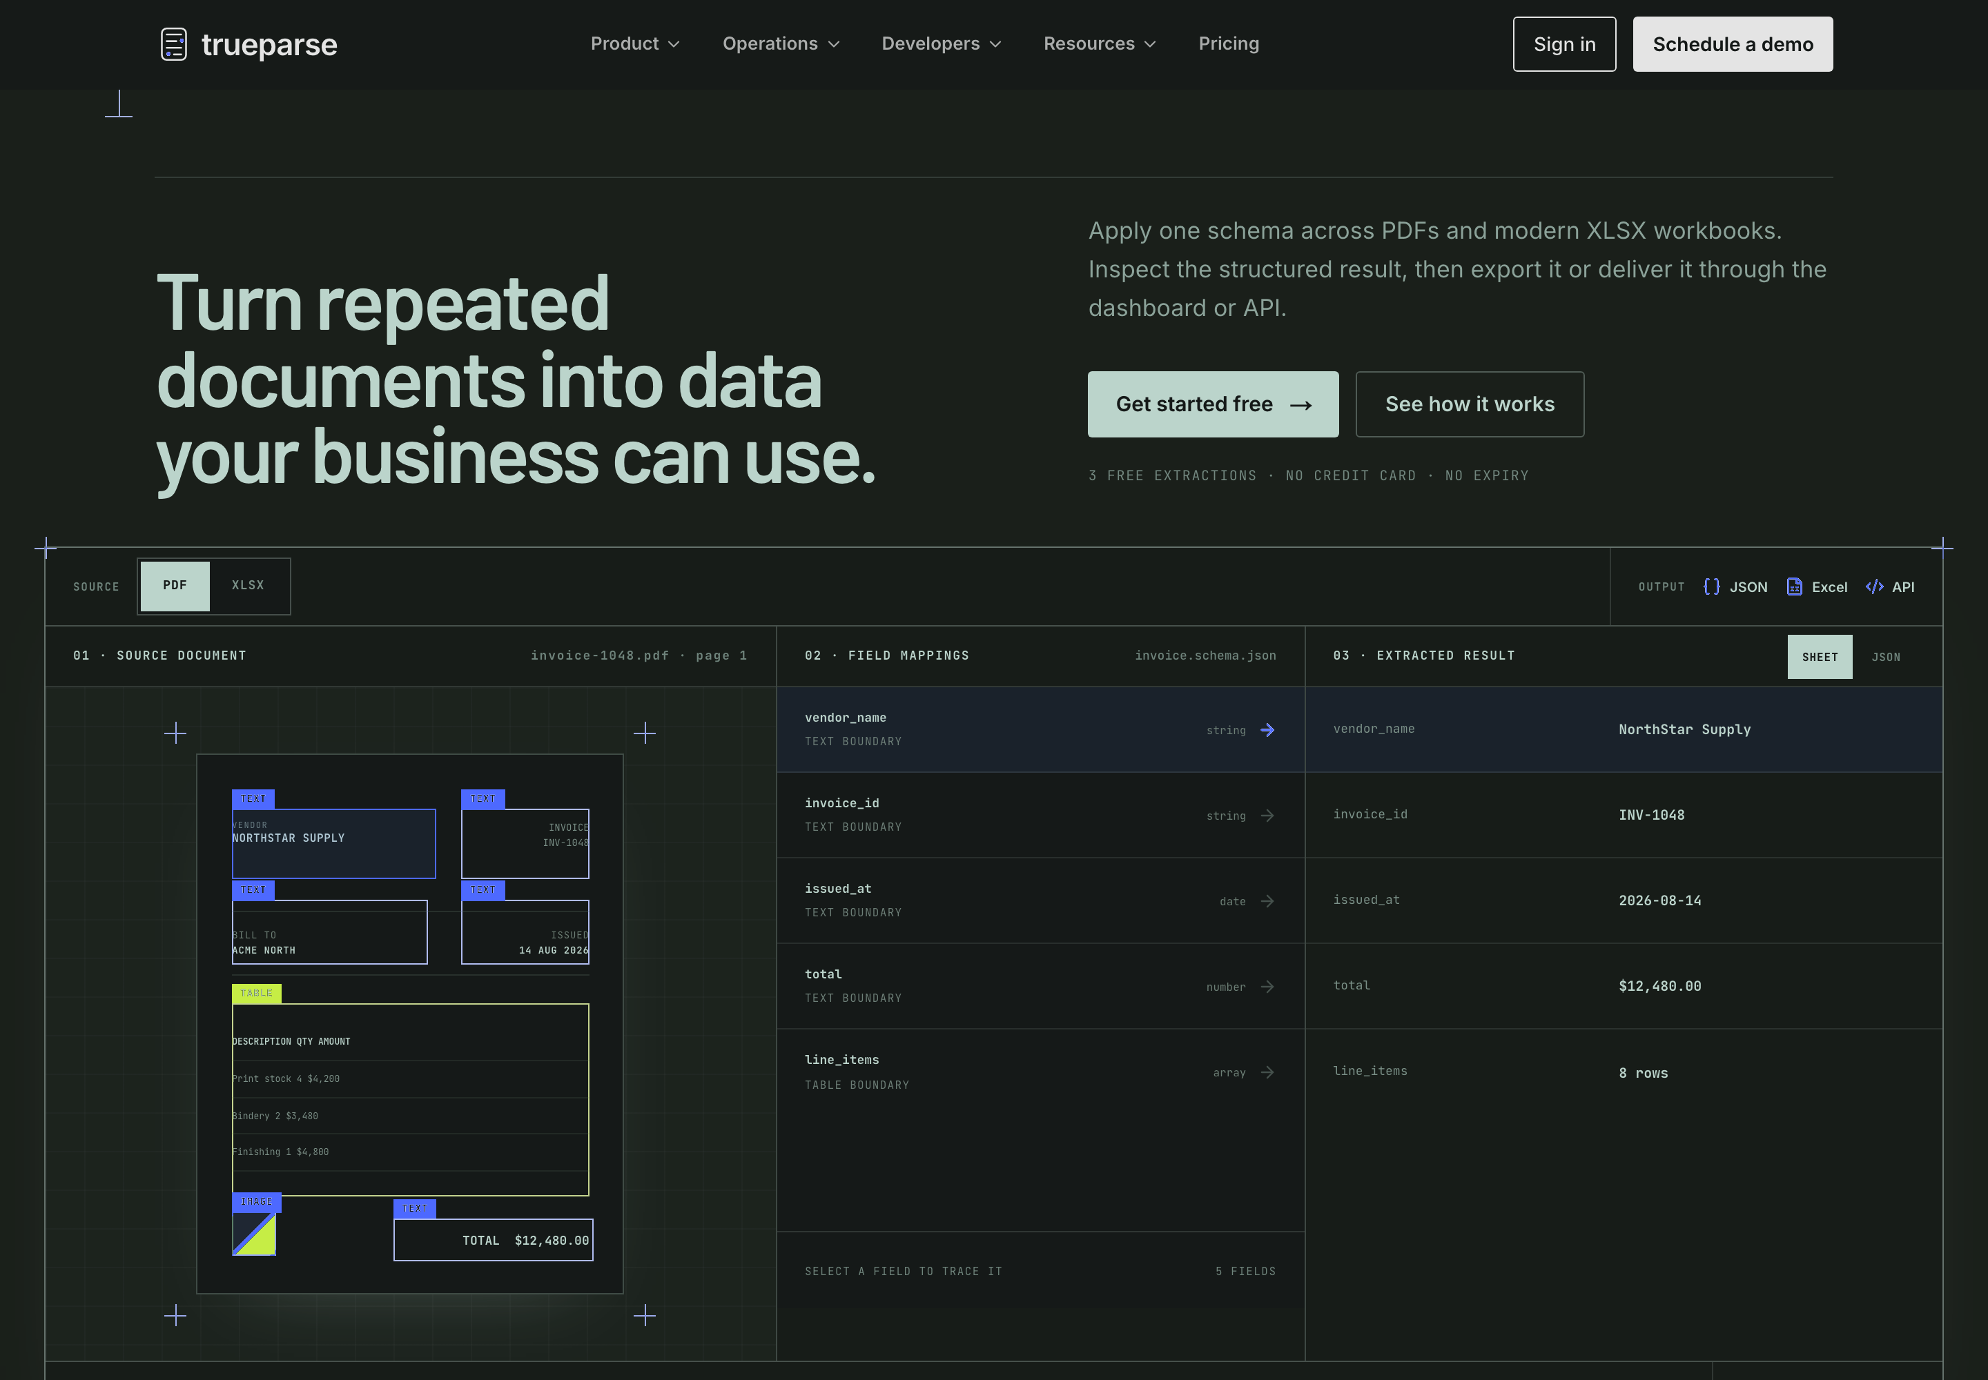Click the NORTHSTAR SUPPLY vendor box

coord(334,843)
